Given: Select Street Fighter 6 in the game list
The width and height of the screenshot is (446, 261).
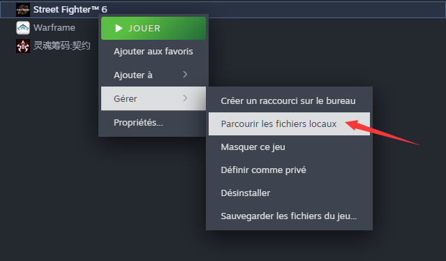Looking at the screenshot, I should [x=223, y=10].
